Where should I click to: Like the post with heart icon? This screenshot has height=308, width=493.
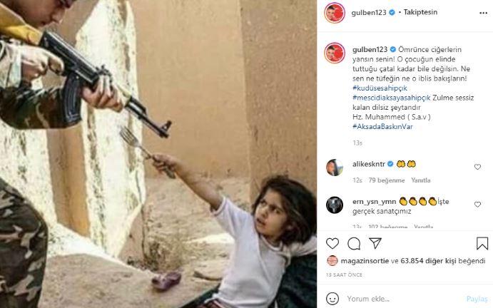click(x=332, y=244)
